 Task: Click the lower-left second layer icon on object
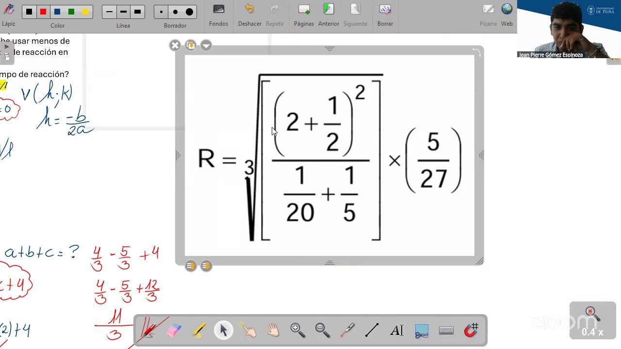click(x=206, y=266)
